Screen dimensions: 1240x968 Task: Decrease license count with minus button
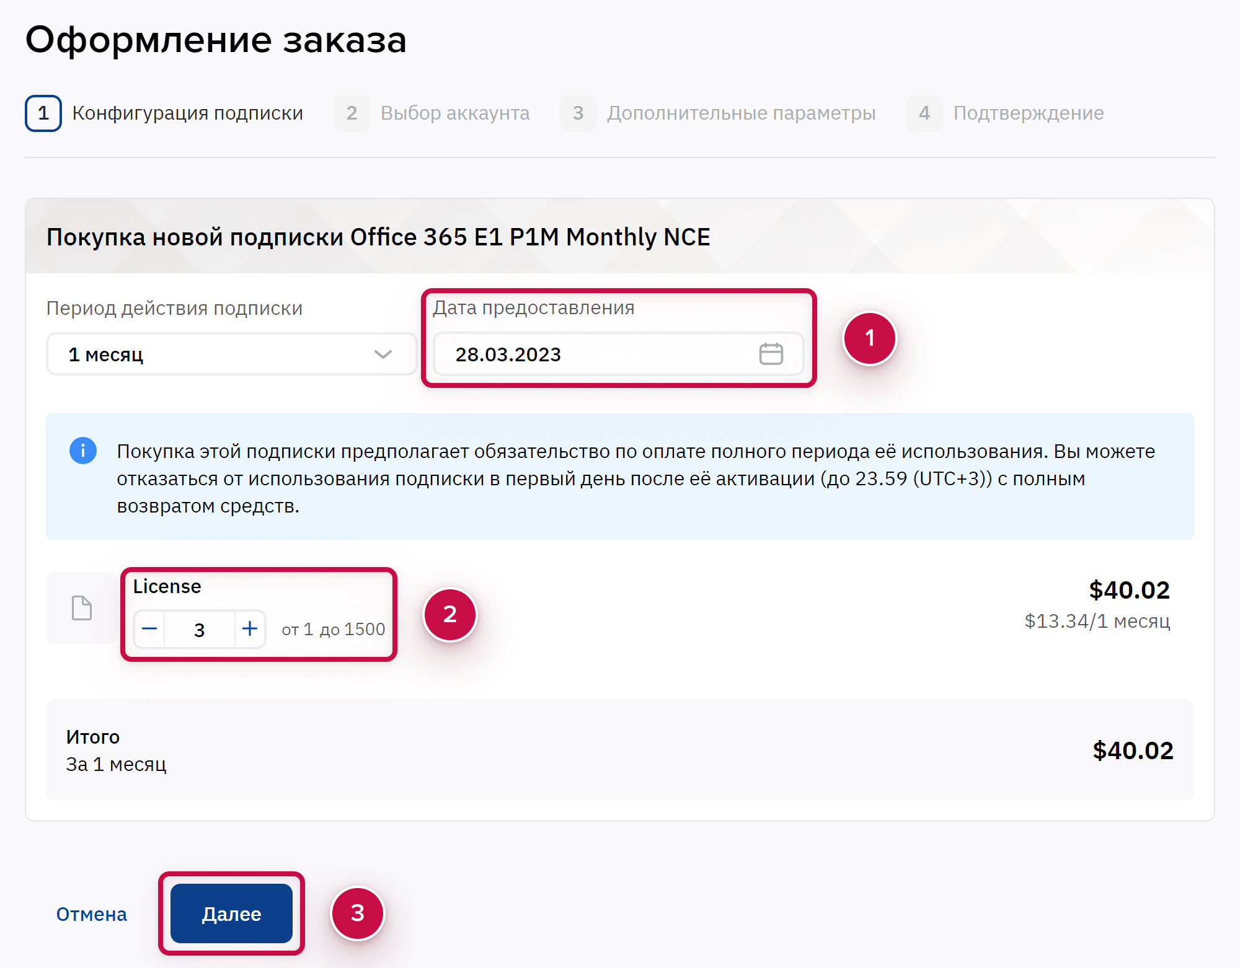click(x=149, y=629)
